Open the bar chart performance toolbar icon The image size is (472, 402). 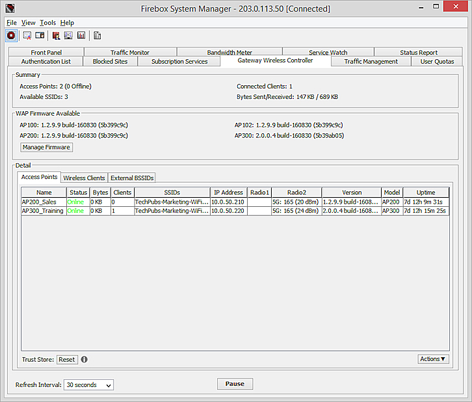(81, 35)
